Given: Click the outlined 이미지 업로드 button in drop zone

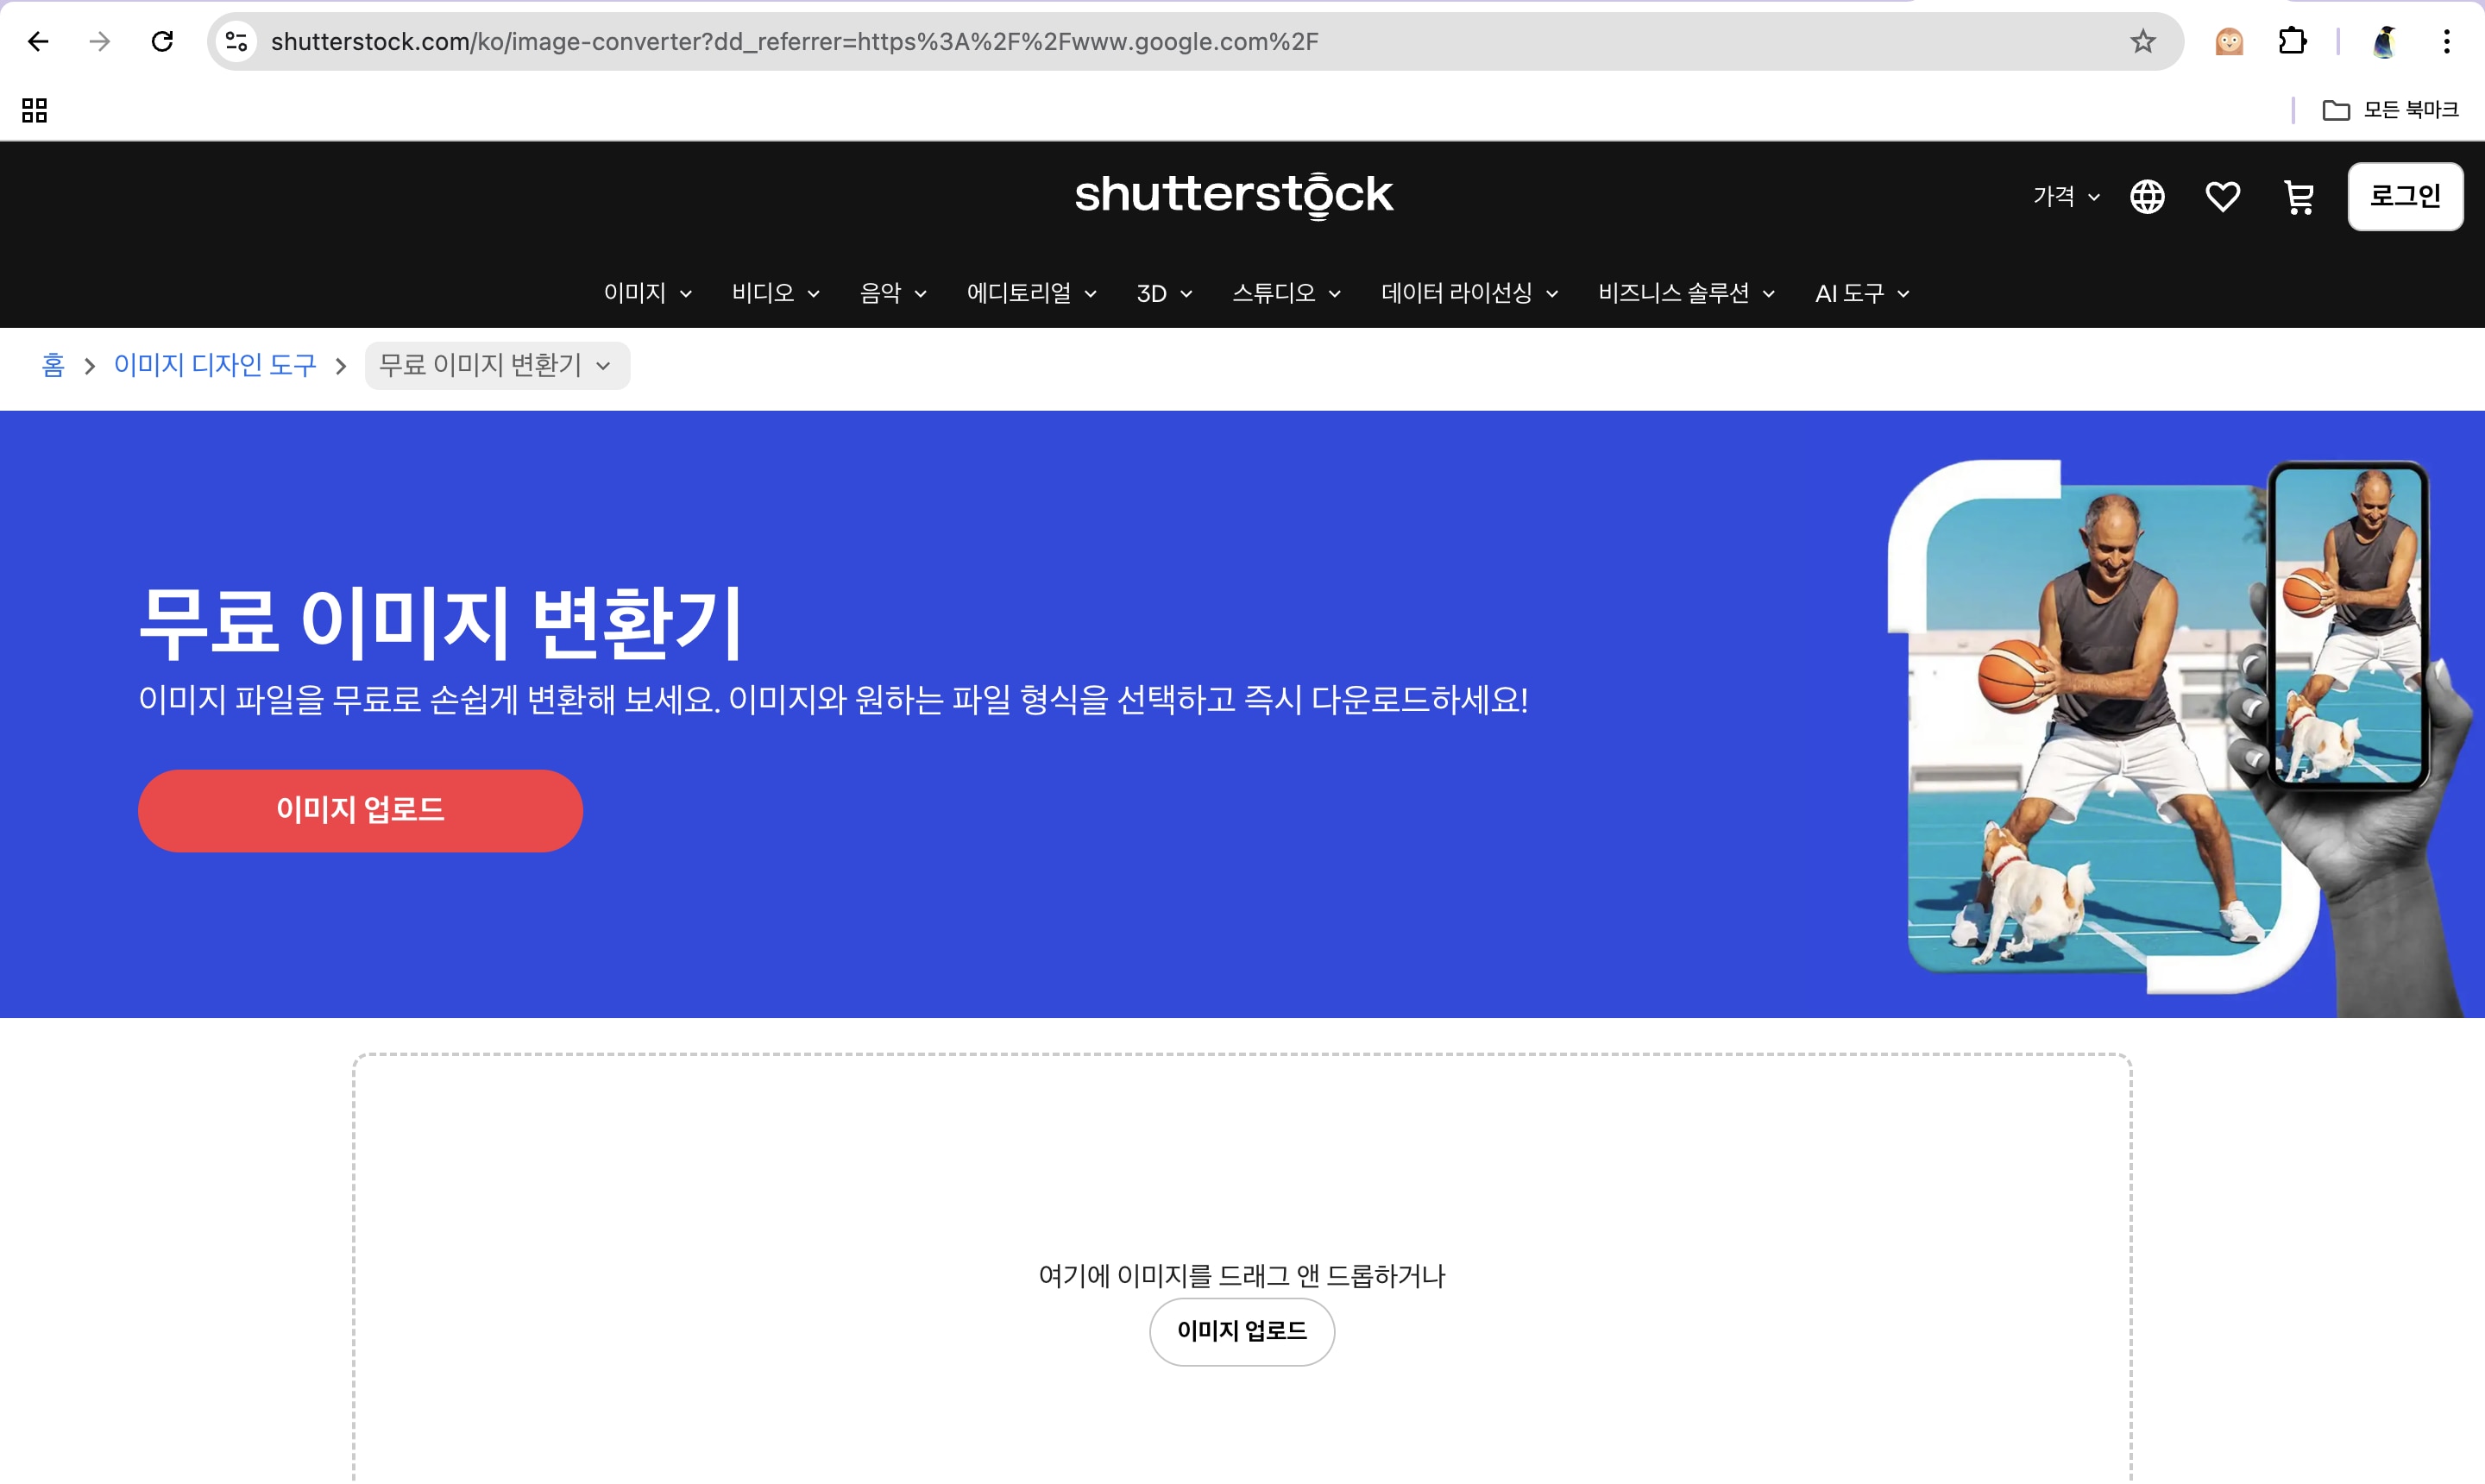Looking at the screenshot, I should (1241, 1332).
